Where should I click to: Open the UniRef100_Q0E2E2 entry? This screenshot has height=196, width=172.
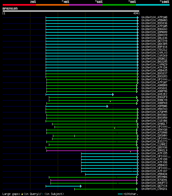pyautogui.click(x=154, y=94)
